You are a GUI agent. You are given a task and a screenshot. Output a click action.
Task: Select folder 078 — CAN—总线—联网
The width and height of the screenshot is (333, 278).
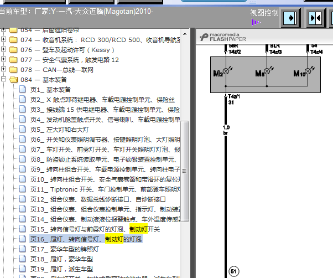click(x=57, y=70)
